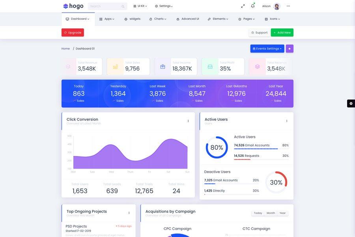
Task: Open the Top Ongoing Projects kebab menu
Action: pyautogui.click(x=128, y=212)
